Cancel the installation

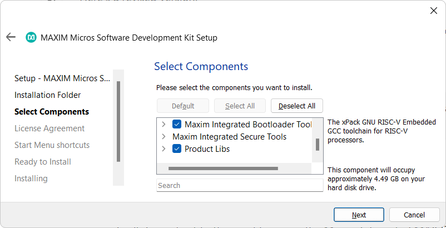(x=414, y=215)
